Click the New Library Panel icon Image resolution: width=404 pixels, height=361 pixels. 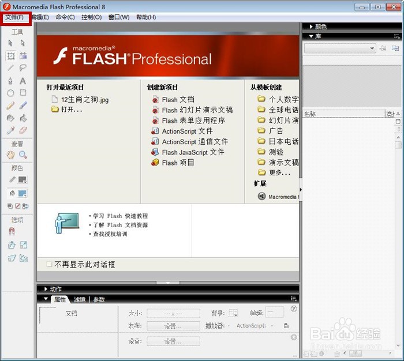(395, 48)
